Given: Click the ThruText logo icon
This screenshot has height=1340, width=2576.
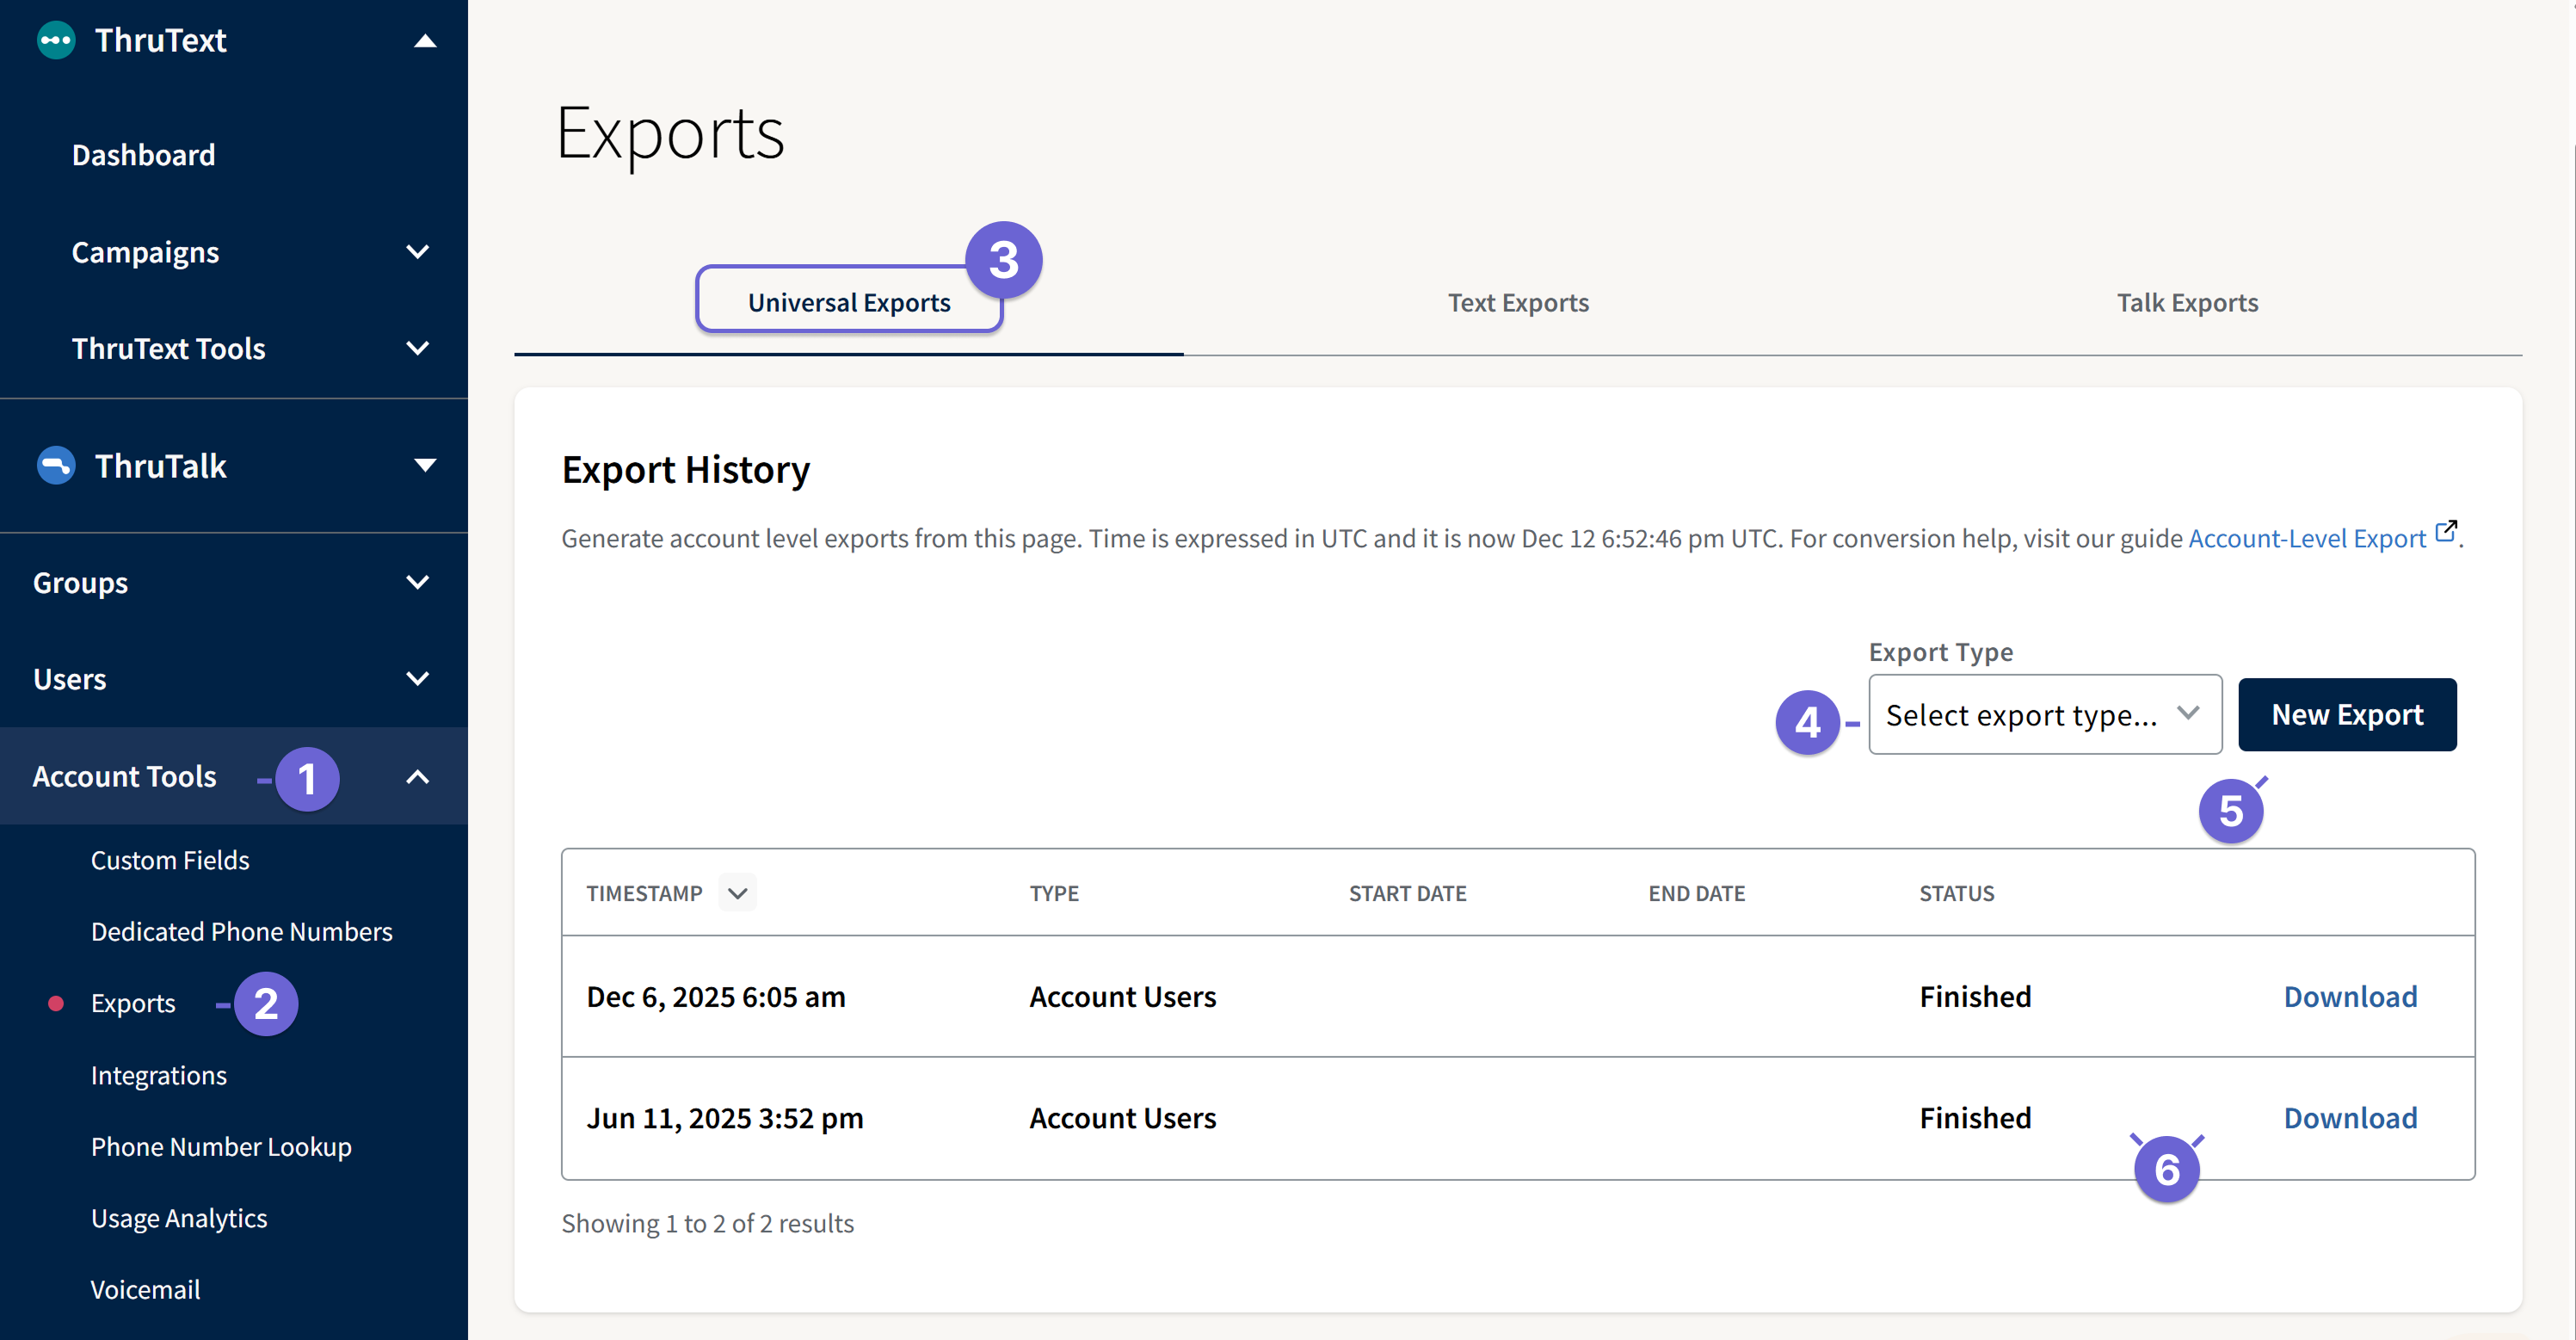Looking at the screenshot, I should pyautogui.click(x=55, y=40).
